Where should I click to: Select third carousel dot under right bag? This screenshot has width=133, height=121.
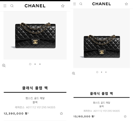(x=106, y=72)
